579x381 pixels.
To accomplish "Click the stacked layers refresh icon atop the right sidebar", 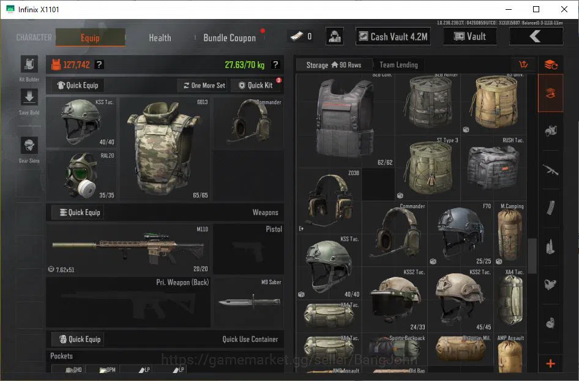I will click(x=551, y=65).
